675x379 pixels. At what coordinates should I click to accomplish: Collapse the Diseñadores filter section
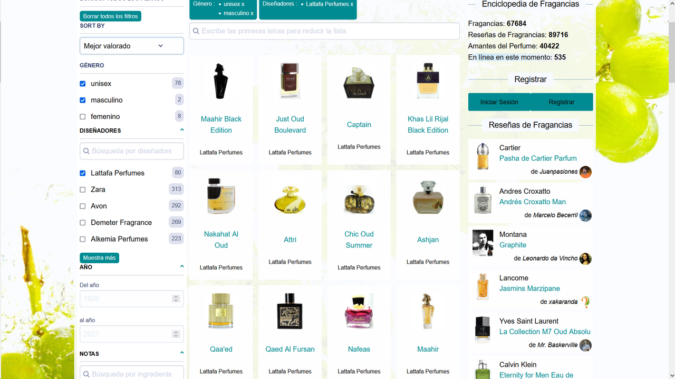pos(182,130)
